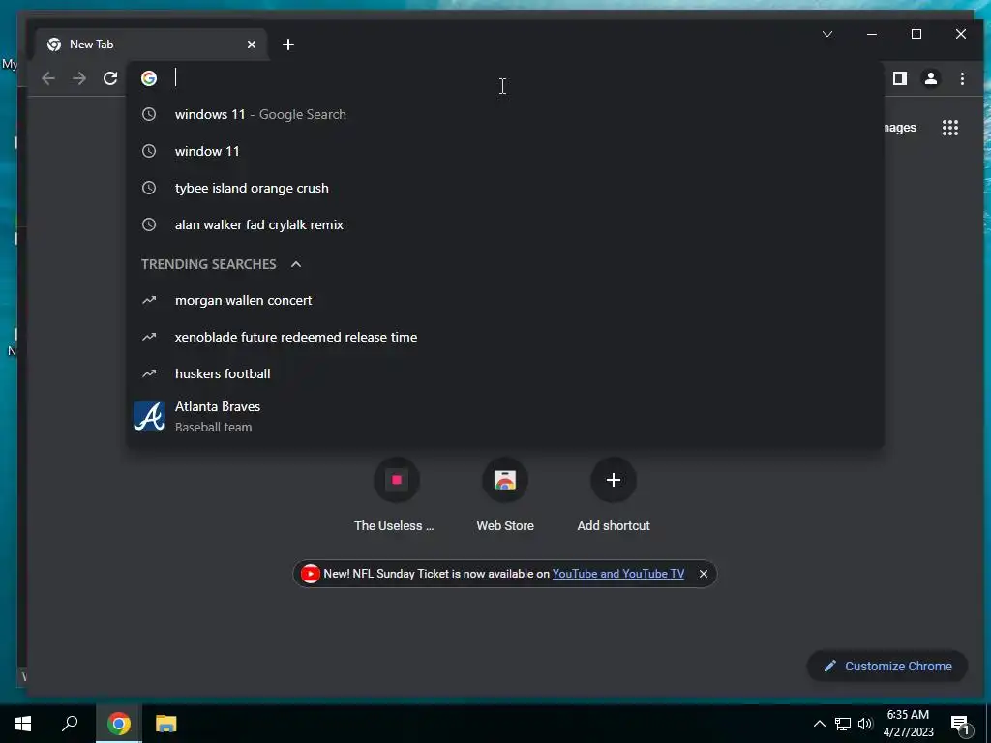This screenshot has width=991, height=743.
Task: Open File Explorer from taskbar
Action: click(x=166, y=724)
